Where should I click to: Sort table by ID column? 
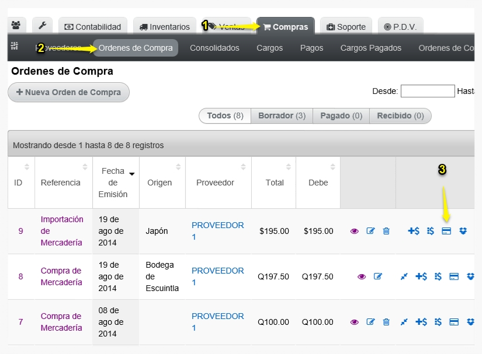click(21, 183)
